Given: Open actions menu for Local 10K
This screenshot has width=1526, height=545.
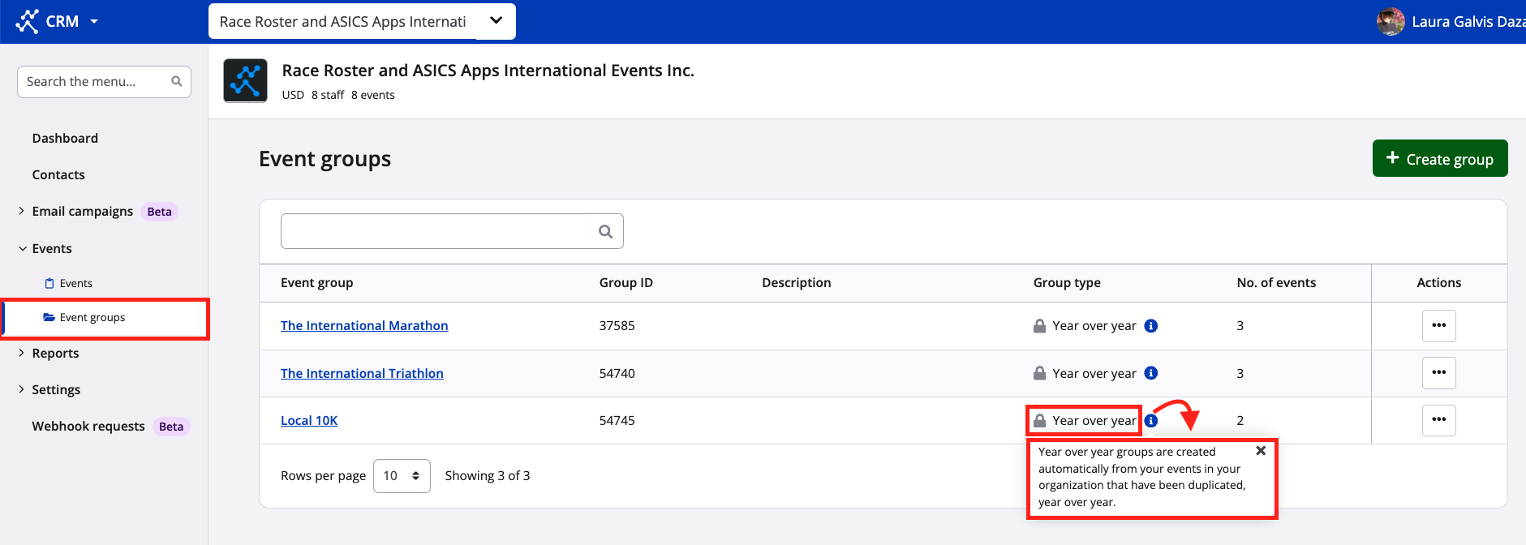Looking at the screenshot, I should (1438, 420).
